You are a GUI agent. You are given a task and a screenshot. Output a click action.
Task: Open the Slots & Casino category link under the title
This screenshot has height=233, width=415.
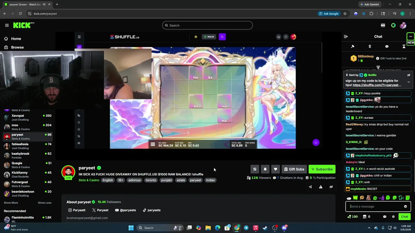click(x=89, y=180)
